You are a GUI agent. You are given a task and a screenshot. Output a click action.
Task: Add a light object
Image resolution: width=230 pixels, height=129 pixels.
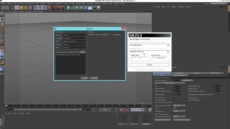pyautogui.click(x=98, y=8)
